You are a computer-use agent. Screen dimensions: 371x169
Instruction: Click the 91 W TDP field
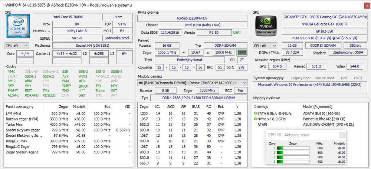[122, 24]
